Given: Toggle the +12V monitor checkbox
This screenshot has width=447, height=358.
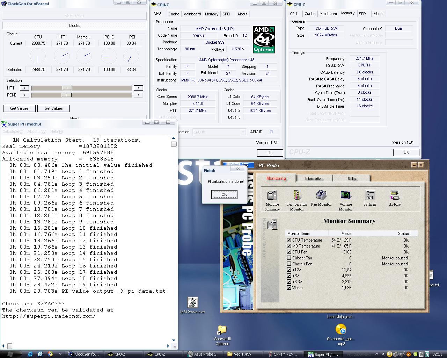Looking at the screenshot, I should (x=289, y=270).
